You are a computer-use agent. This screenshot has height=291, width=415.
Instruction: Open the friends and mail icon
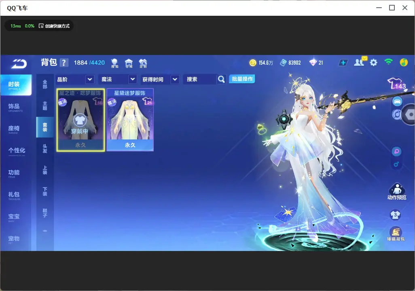click(x=360, y=62)
